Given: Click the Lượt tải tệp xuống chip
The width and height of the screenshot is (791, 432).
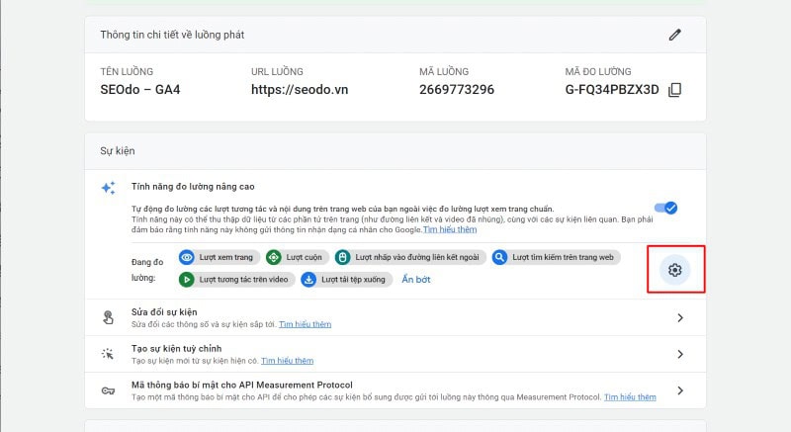Looking at the screenshot, I should pyautogui.click(x=347, y=279).
